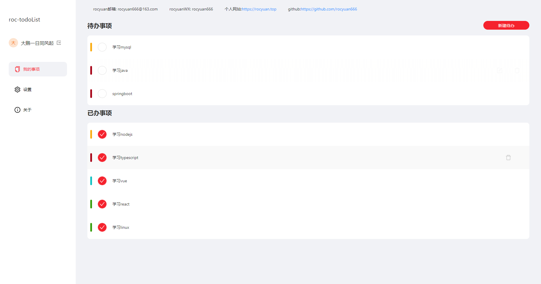Click the springboot todo text
Viewport: 541px width, 284px height.
pyautogui.click(x=122, y=94)
